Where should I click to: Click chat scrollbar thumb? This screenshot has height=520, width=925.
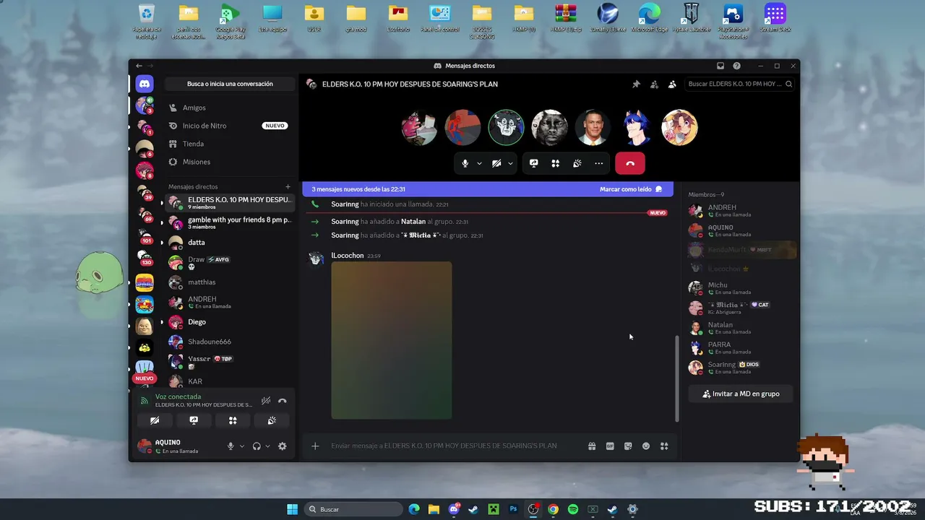click(677, 379)
